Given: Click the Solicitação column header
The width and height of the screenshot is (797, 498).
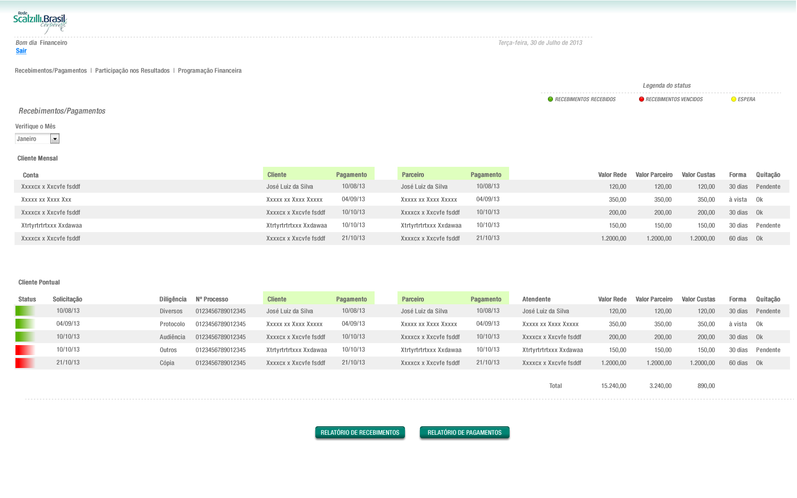Looking at the screenshot, I should [x=67, y=299].
